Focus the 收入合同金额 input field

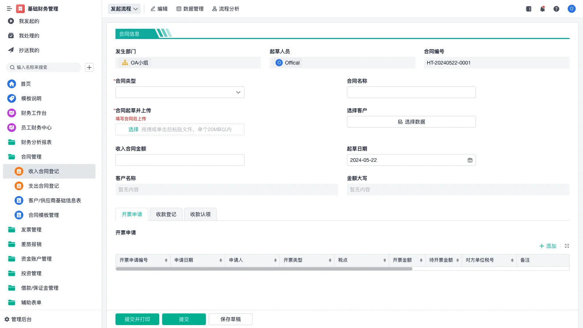pos(180,160)
